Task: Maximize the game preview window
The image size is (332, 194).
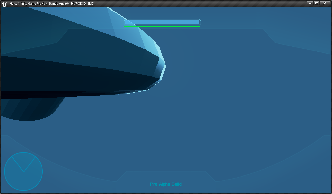Action: (317, 3)
